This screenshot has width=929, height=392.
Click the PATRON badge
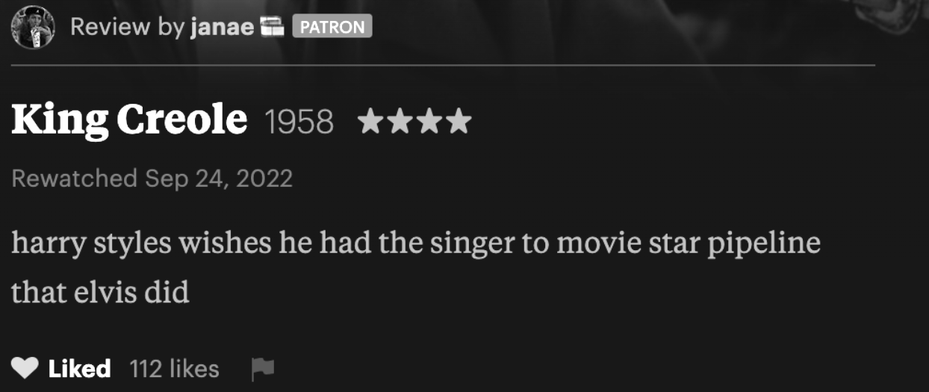[x=332, y=28]
